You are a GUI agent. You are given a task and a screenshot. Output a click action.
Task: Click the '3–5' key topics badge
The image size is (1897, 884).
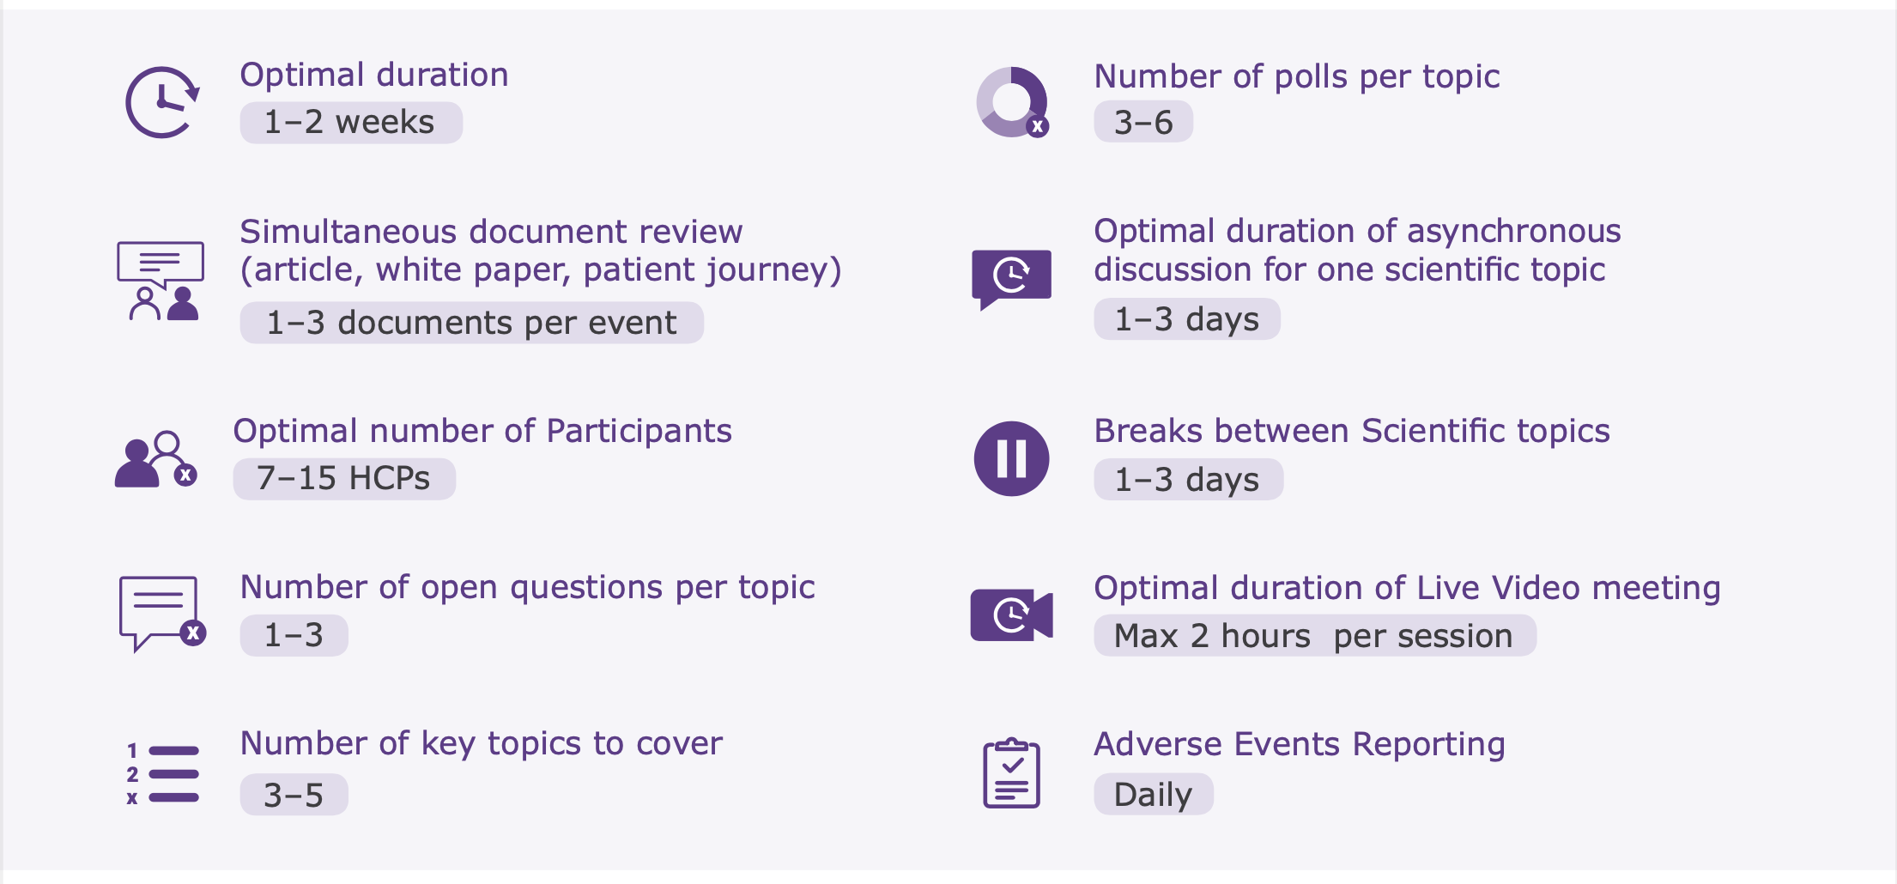[x=294, y=794]
